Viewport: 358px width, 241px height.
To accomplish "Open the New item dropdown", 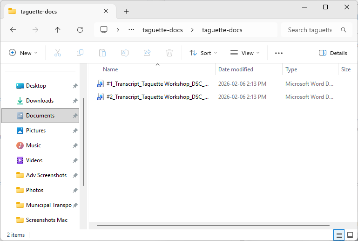I will tap(23, 53).
